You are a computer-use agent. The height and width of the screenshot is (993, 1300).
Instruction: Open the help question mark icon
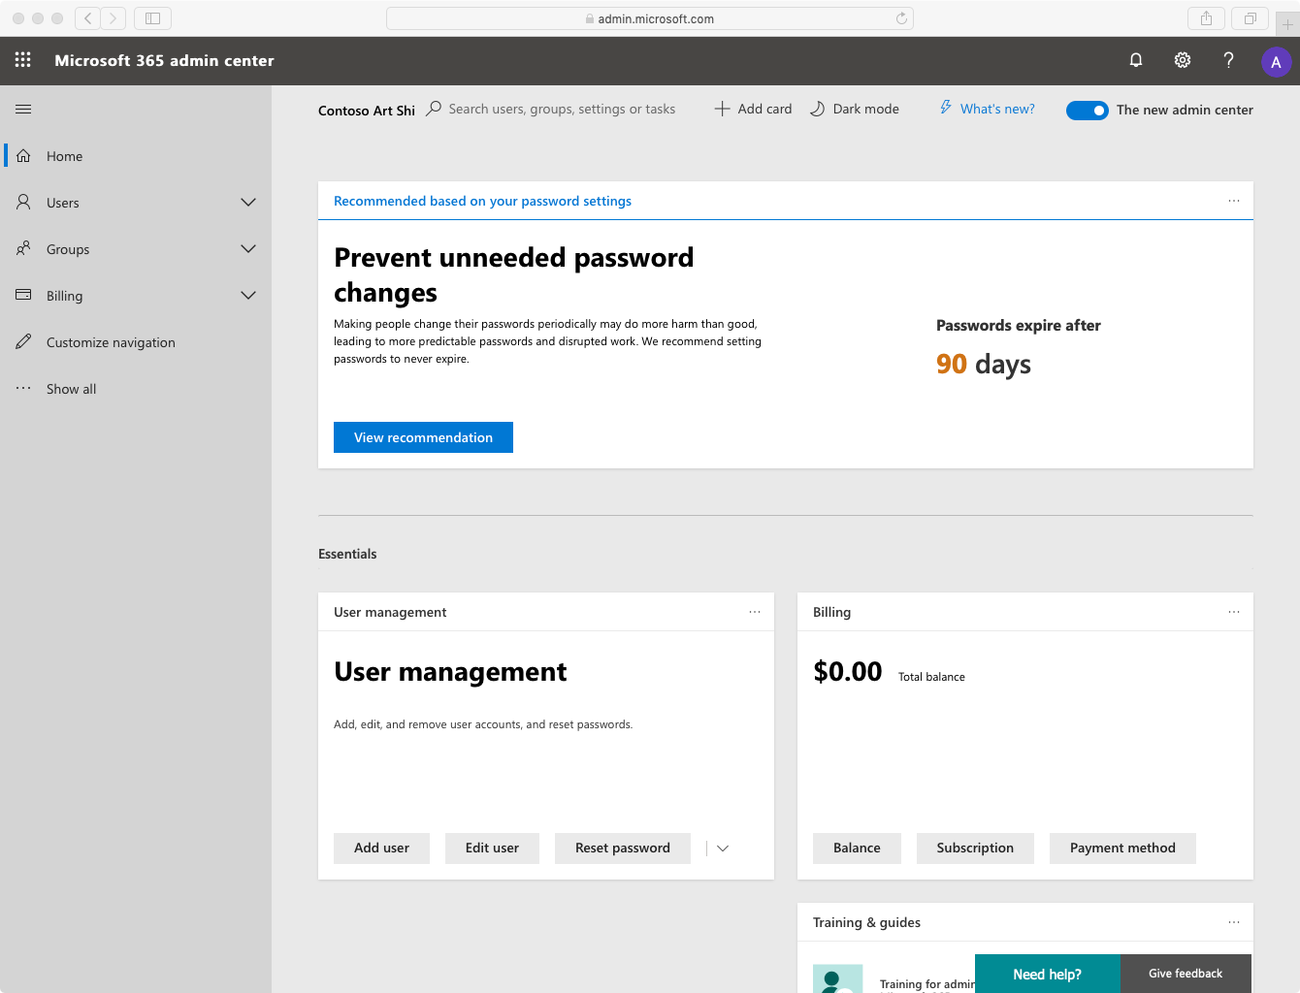coord(1229,60)
